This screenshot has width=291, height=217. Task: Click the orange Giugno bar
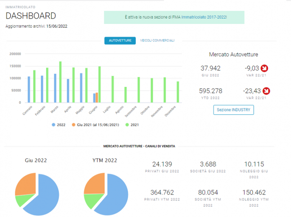[97, 97]
